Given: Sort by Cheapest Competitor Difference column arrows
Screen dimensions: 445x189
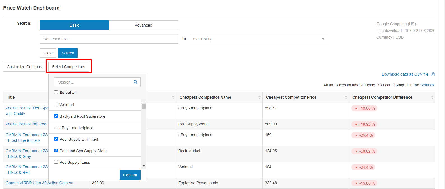Looking at the screenshot, I should pos(432,97).
